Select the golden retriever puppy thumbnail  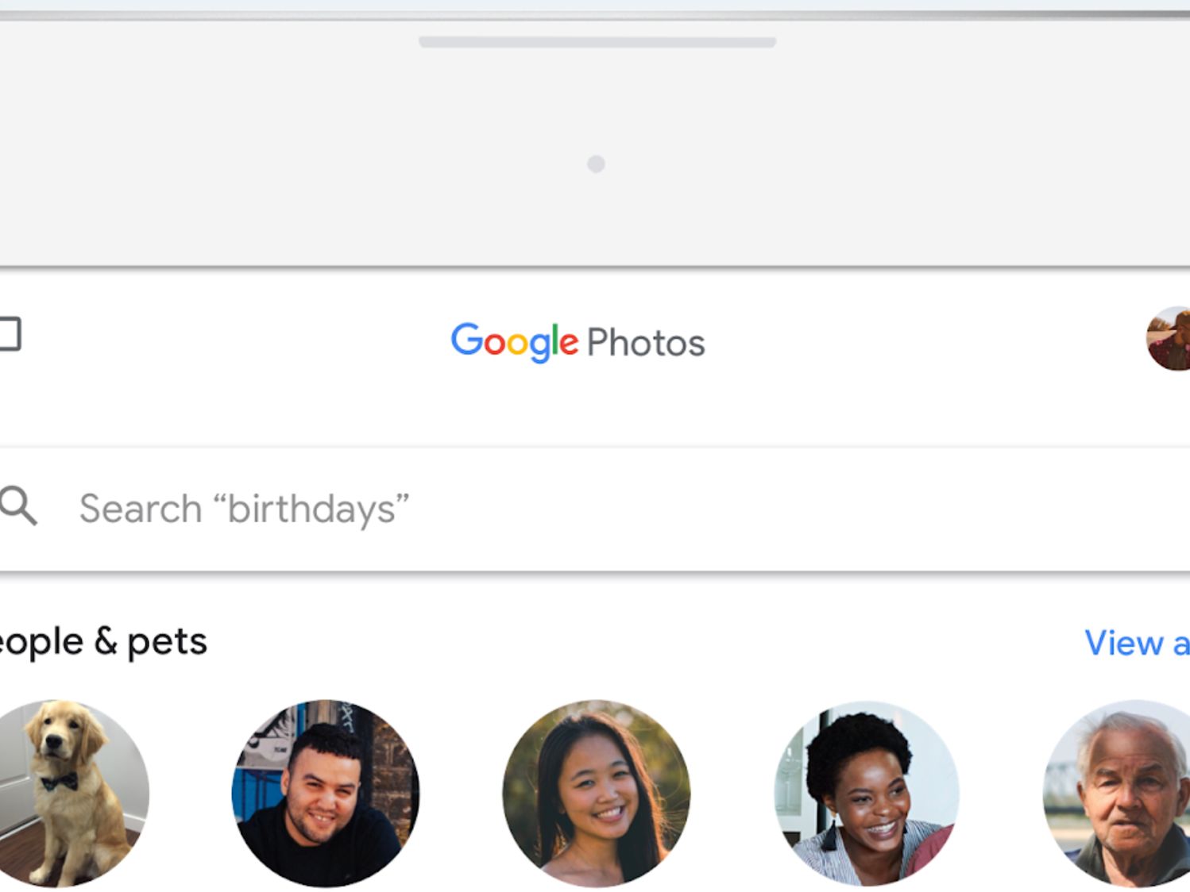coord(71,793)
